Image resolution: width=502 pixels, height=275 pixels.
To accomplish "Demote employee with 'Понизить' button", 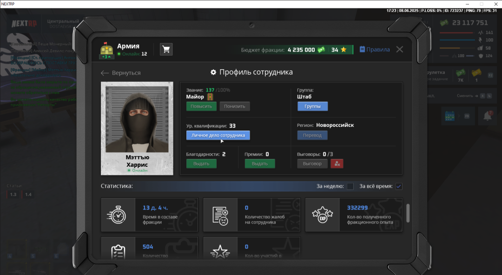I will click(x=235, y=106).
